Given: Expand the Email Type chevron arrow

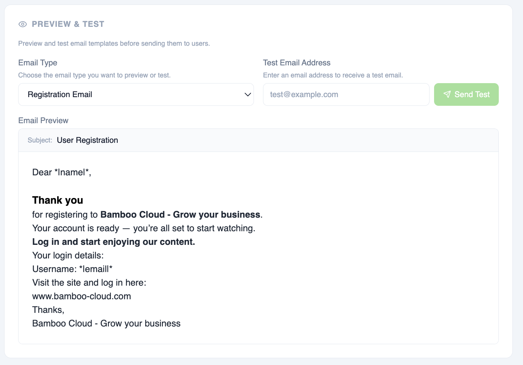Looking at the screenshot, I should coord(248,94).
